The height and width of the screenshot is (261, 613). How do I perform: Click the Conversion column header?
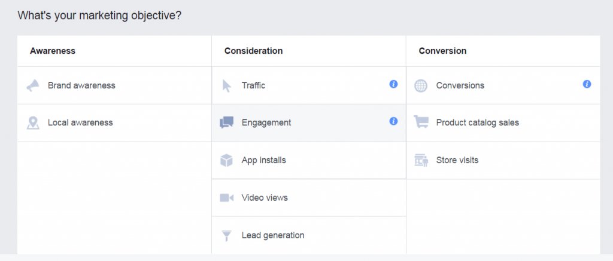442,51
